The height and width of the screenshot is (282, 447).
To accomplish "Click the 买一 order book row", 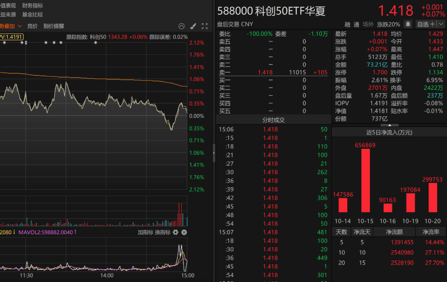I will [x=273, y=80].
